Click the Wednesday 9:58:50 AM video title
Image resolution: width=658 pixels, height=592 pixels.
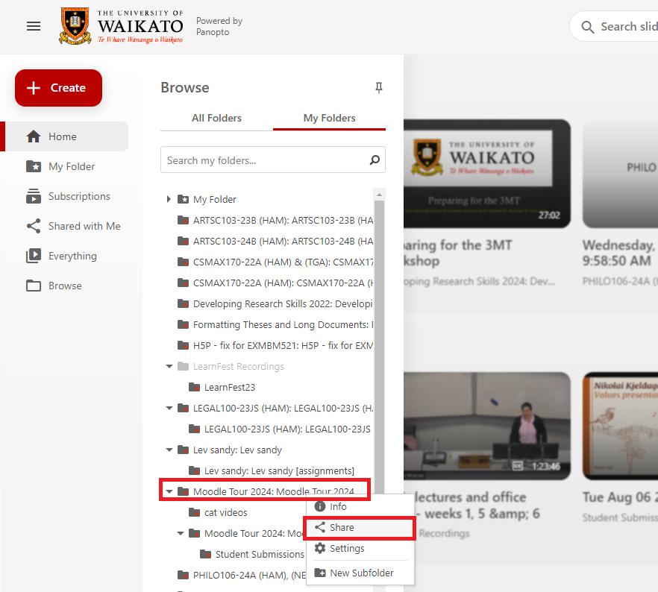[618, 253]
